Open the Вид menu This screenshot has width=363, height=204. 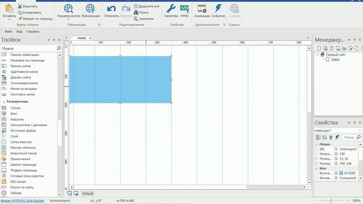click(19, 32)
